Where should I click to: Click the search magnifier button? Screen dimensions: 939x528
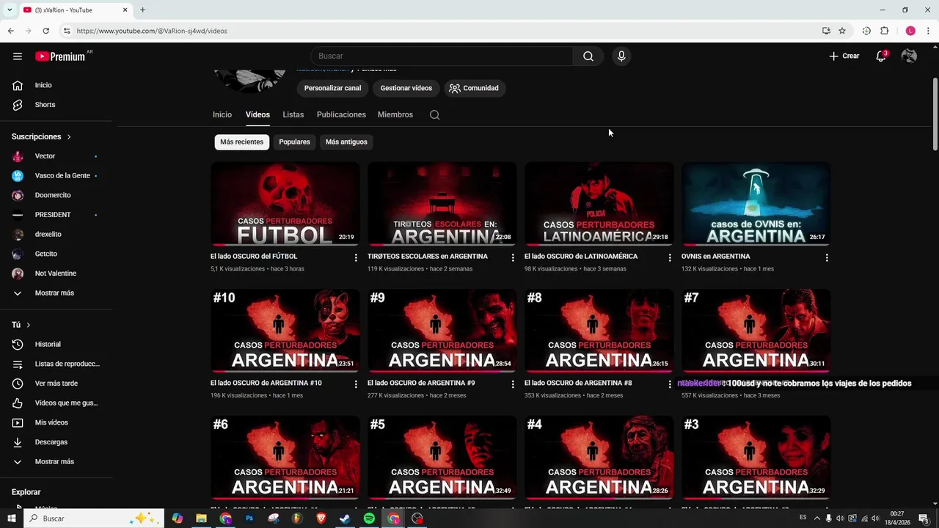coord(588,56)
